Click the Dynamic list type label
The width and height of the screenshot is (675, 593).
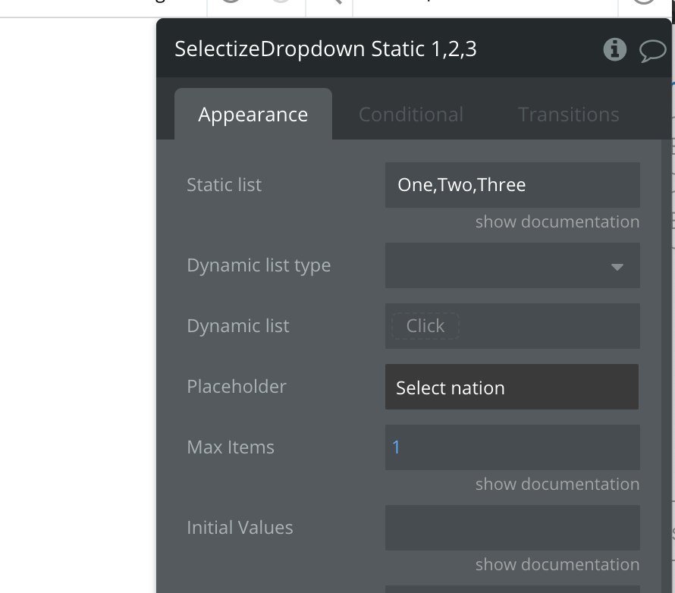(259, 265)
